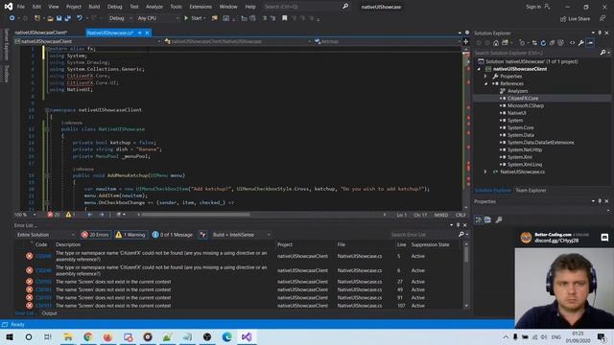This screenshot has height=345, width=614.
Task: Open File Explorer from the taskbar
Action: tap(68, 336)
